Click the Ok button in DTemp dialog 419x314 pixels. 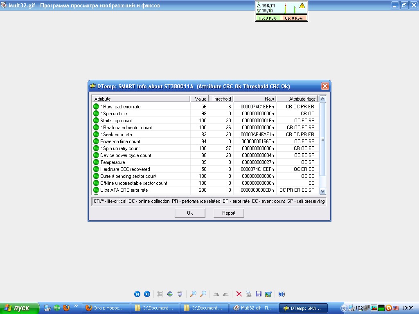point(190,213)
